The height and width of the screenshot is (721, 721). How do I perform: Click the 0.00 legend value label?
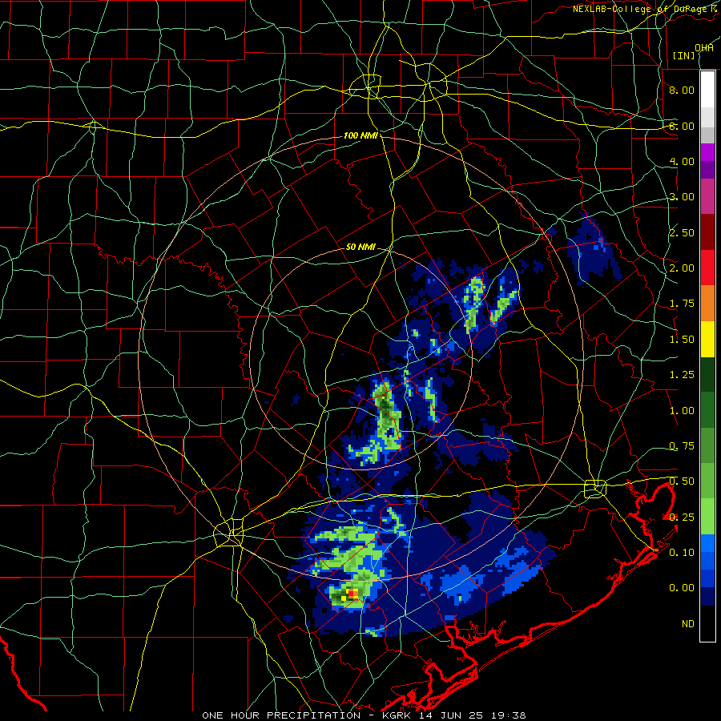tap(682, 588)
